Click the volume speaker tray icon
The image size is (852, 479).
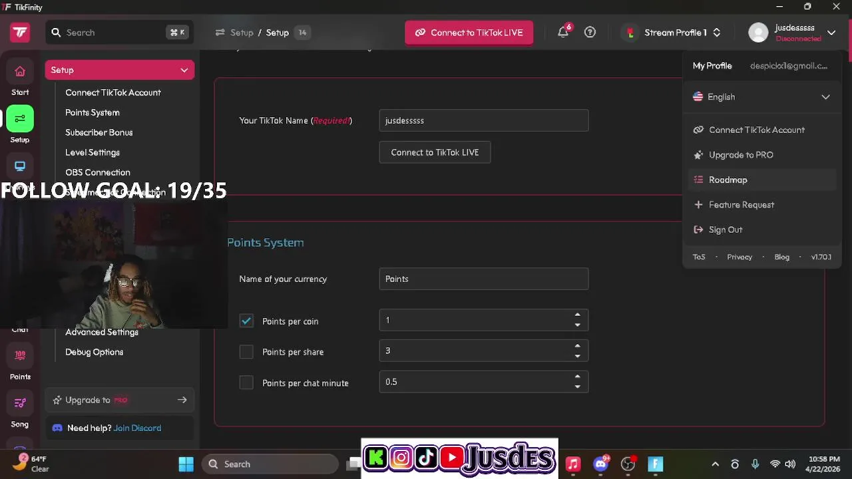click(x=790, y=464)
